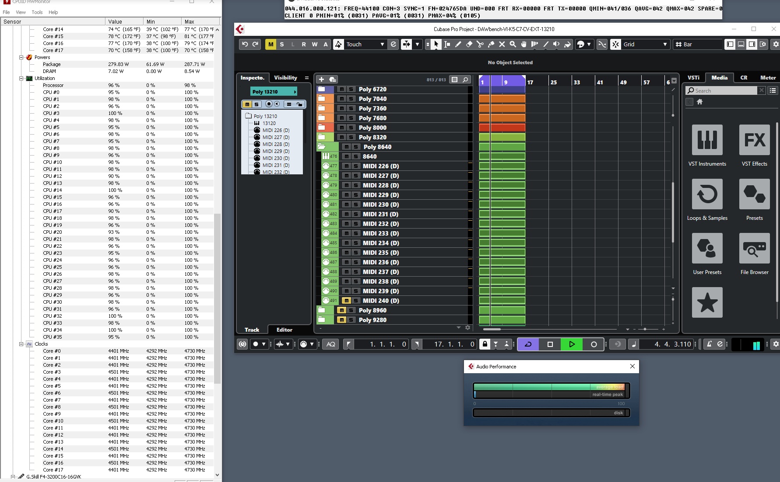Toggle global Mute state button M

click(271, 44)
